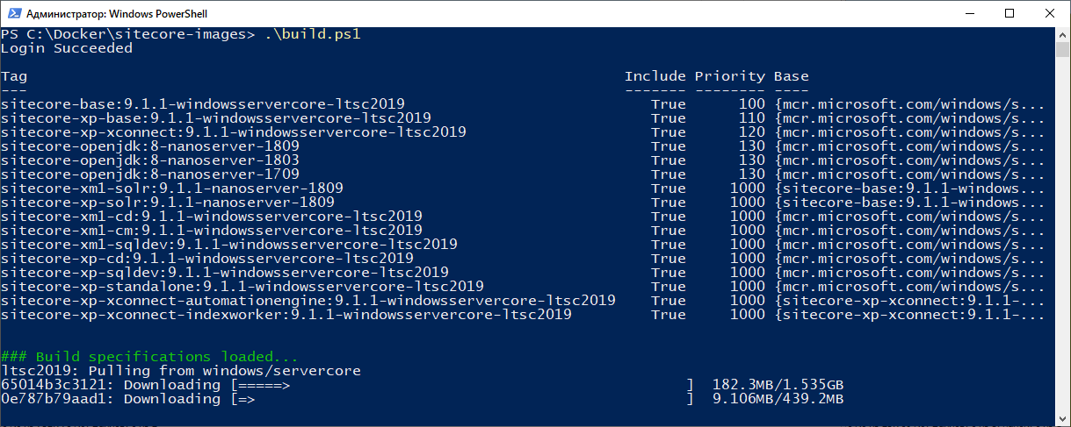This screenshot has height=427, width=1071.
Task: Click the 'Priority' column header
Action: click(729, 76)
